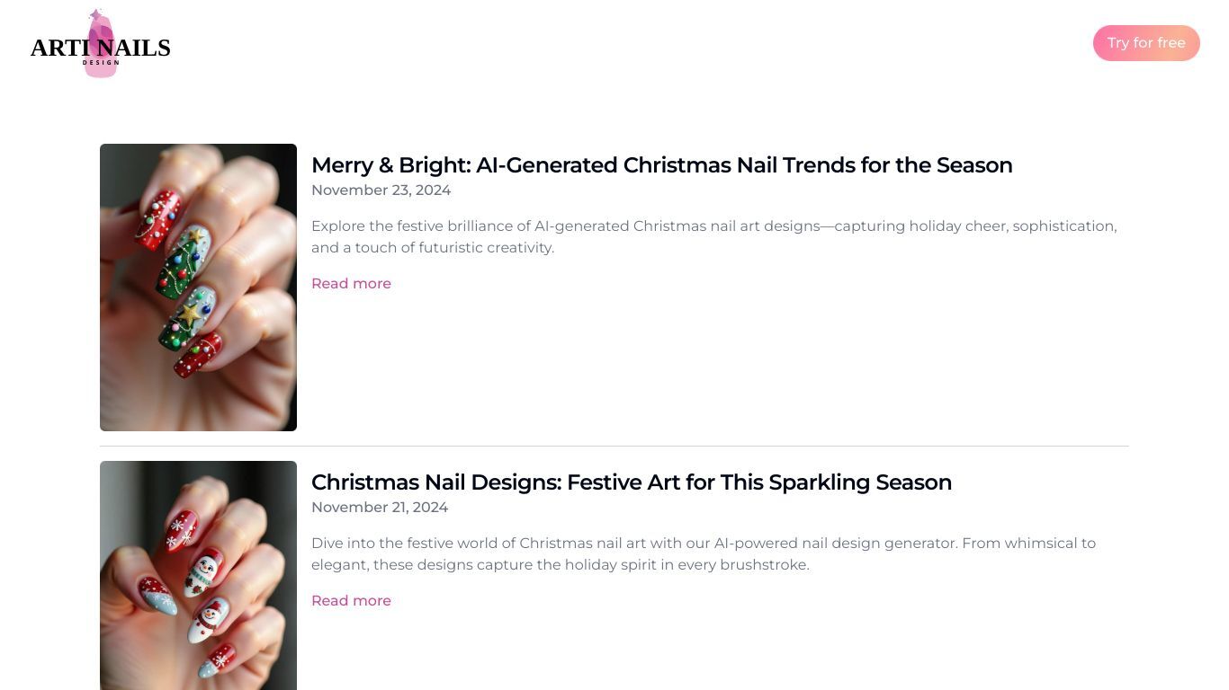Click the snowman-painted nail in second image
Screen dimensions: 1229x690
pyautogui.click(x=204, y=575)
